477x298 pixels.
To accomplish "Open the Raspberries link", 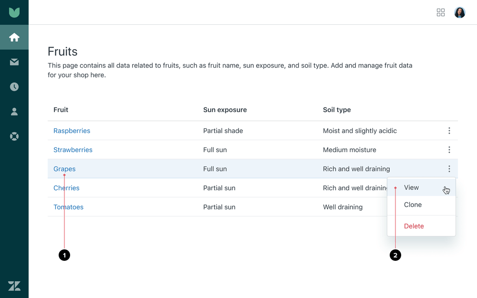I will coord(72,131).
